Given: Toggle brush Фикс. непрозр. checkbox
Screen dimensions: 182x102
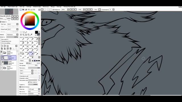Looking at the screenshot, I should pos(29,82).
